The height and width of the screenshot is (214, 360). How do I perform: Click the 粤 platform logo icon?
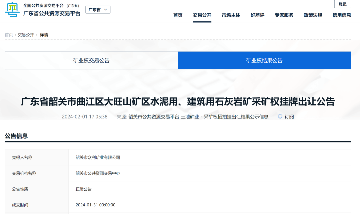click(12, 10)
